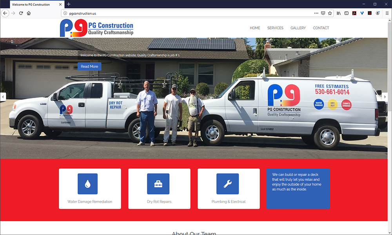
Task: Open the Firefox library icon
Action: click(339, 13)
